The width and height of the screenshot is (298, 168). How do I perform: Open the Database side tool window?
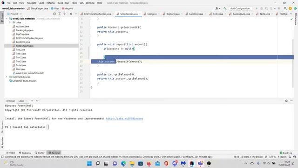(296, 19)
